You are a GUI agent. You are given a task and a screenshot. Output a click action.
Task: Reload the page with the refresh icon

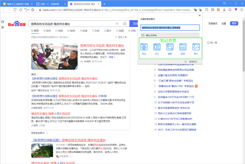[x=16, y=10]
